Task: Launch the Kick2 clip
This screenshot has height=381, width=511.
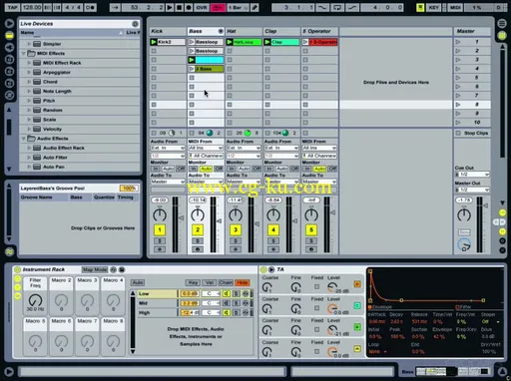Action: 154,42
